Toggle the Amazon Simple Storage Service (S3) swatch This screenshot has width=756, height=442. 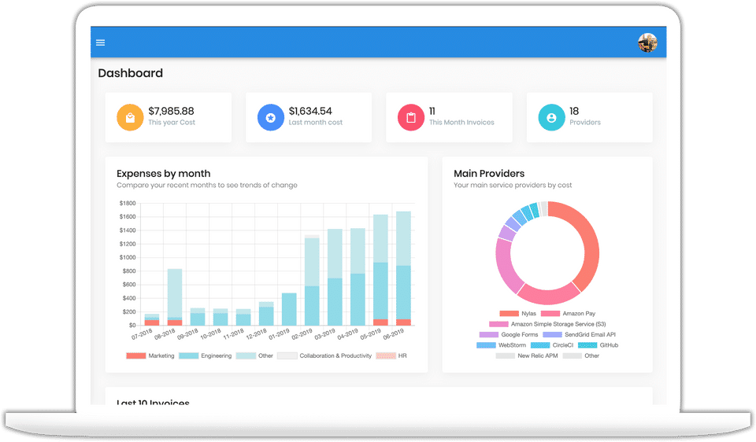click(498, 324)
